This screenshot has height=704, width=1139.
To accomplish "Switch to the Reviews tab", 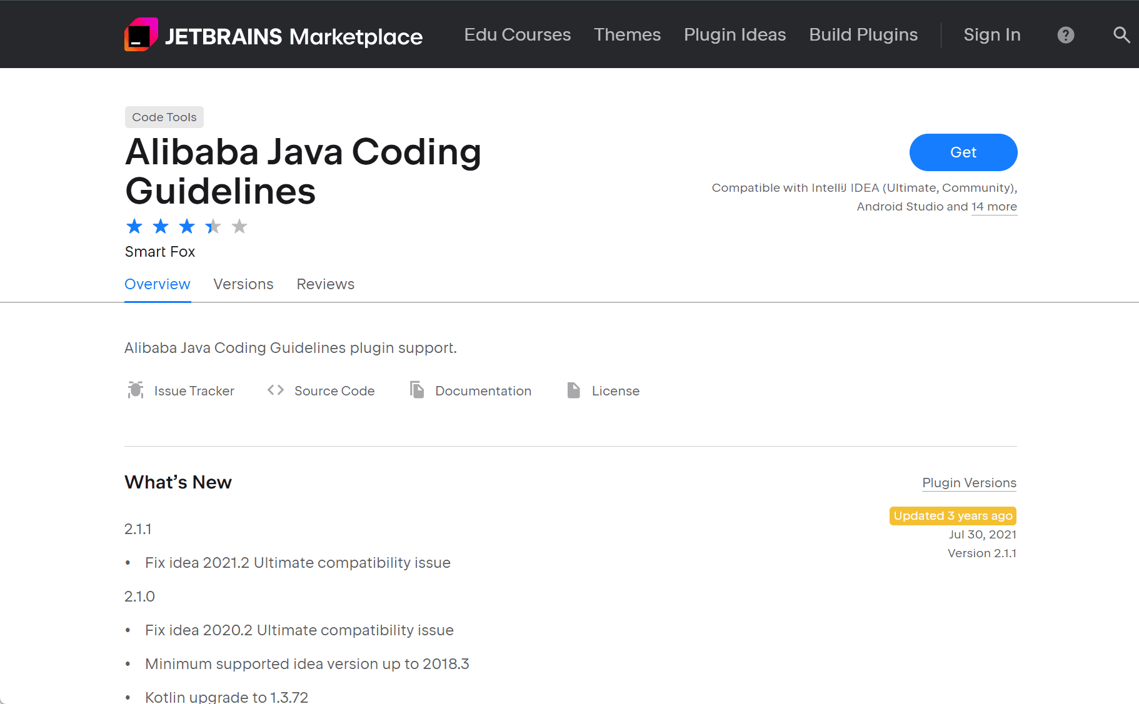I will (x=325, y=284).
